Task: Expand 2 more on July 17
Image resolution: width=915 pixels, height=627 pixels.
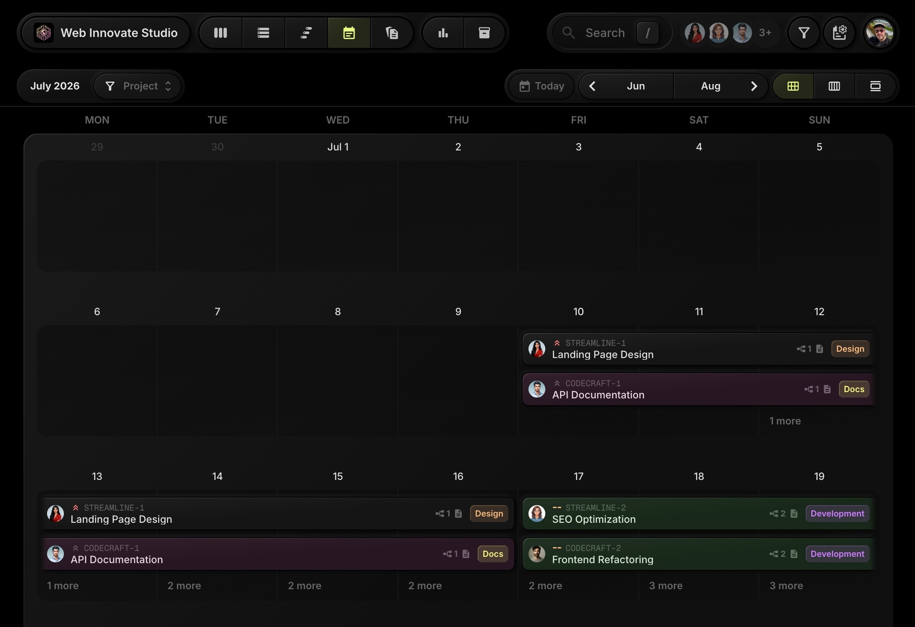Action: click(545, 586)
